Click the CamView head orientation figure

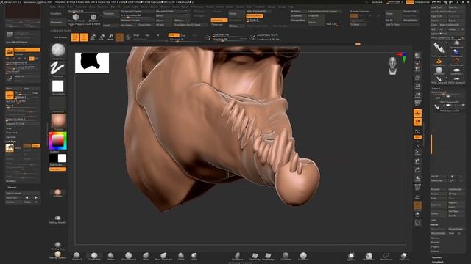392,66
